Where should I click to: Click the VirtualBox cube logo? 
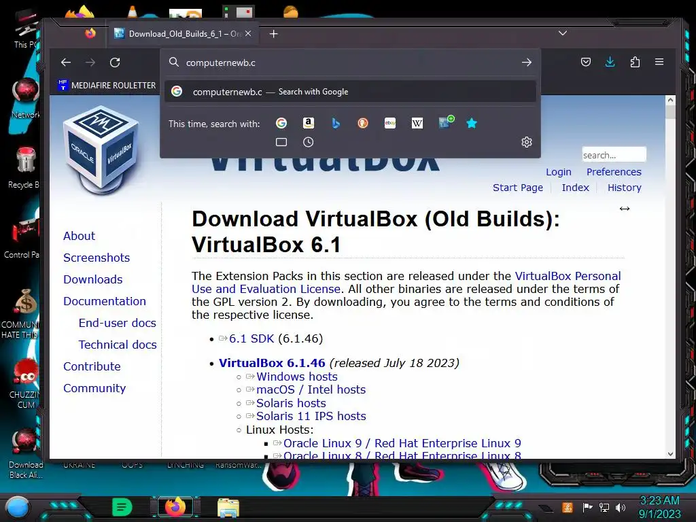point(101,150)
